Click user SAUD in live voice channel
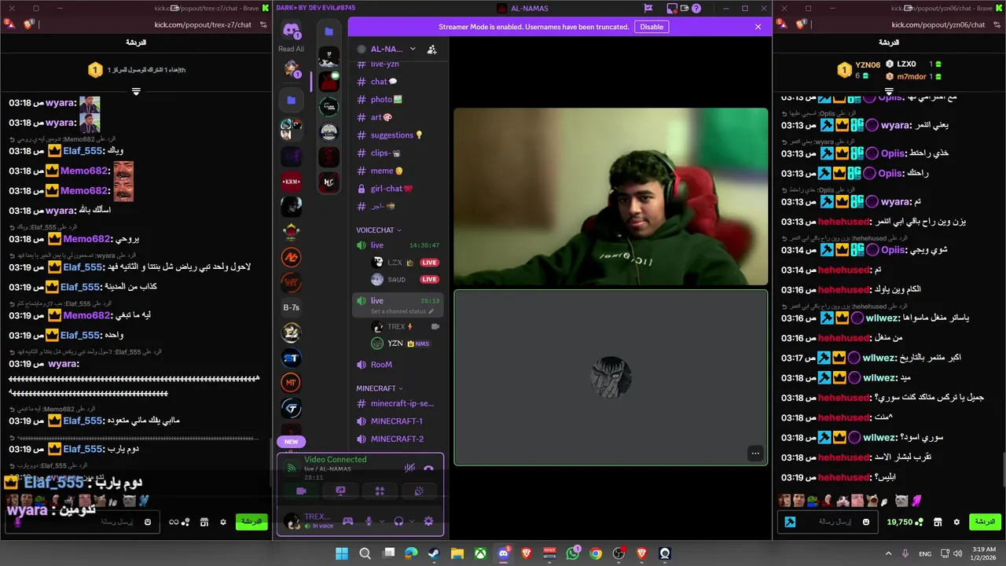 tap(404, 280)
